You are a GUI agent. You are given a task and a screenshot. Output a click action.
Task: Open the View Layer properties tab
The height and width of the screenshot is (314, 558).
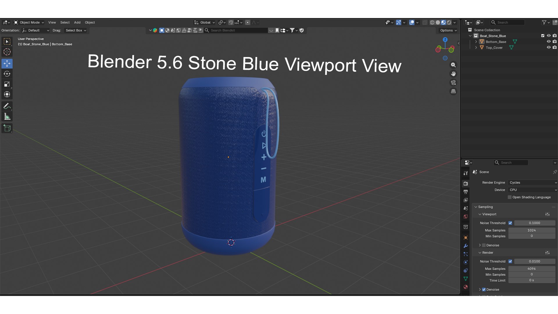coord(466,200)
